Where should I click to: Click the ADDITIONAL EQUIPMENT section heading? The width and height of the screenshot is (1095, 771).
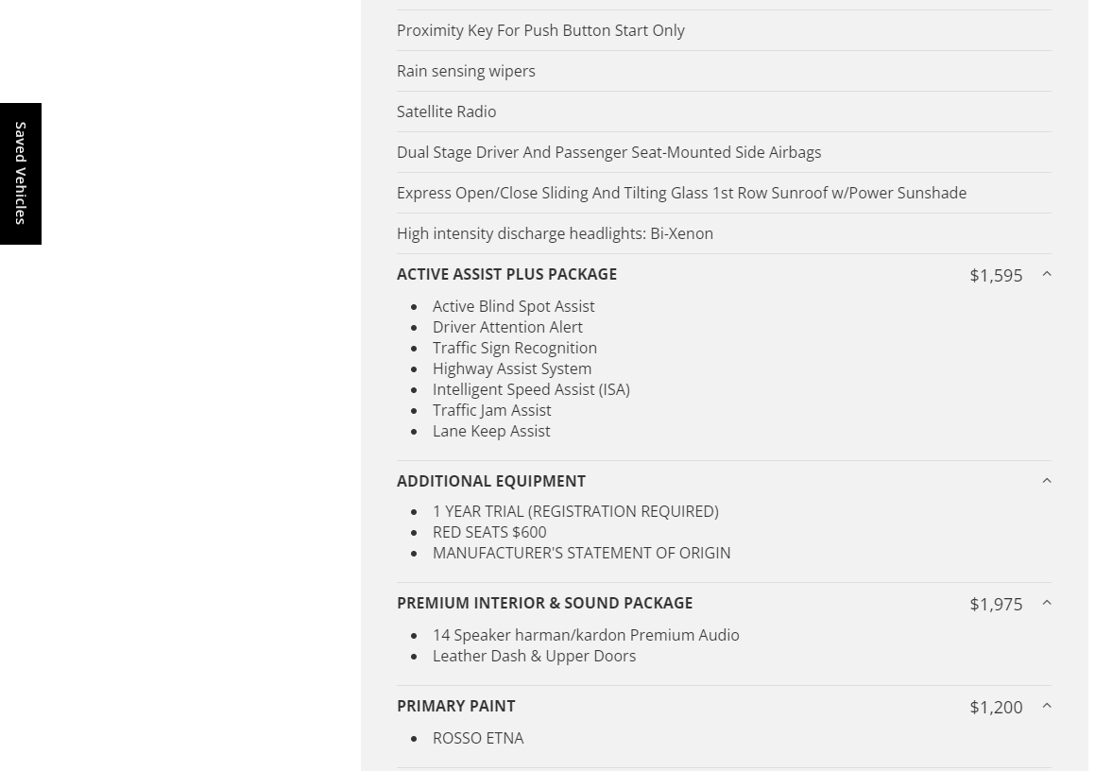tap(491, 481)
